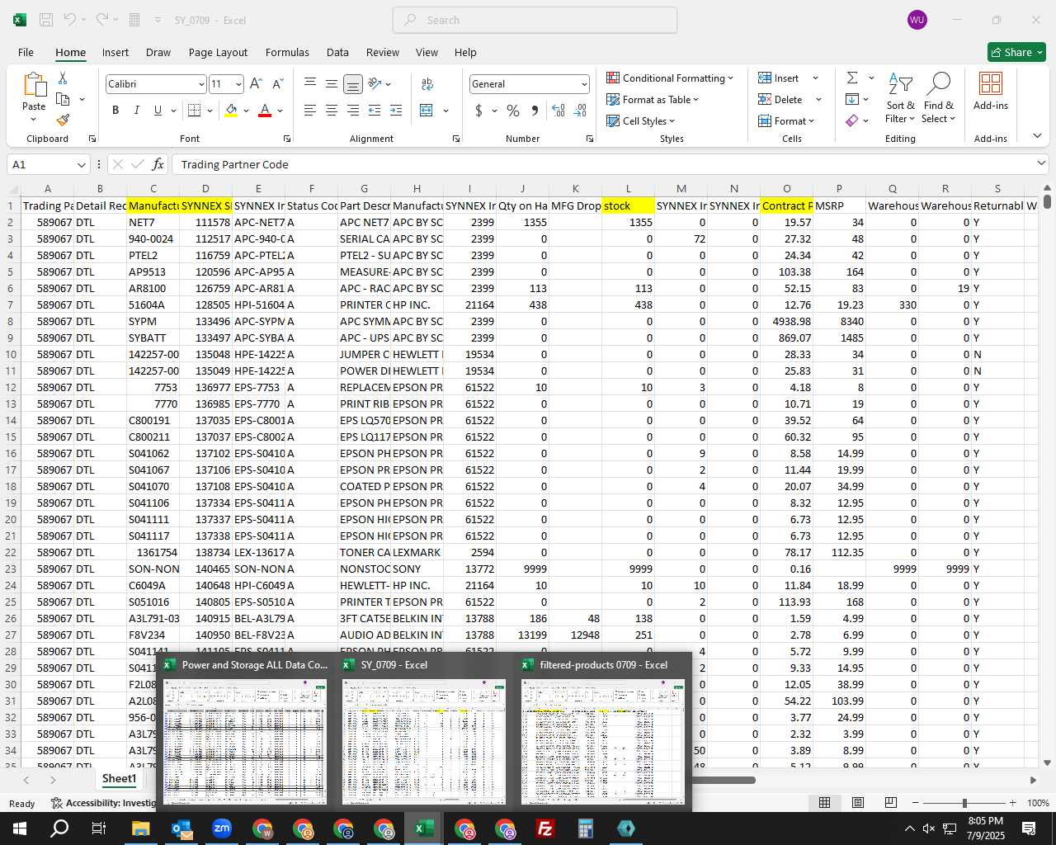This screenshot has height=845, width=1056.
Task: Open the General number format dropdown
Action: [x=584, y=84]
